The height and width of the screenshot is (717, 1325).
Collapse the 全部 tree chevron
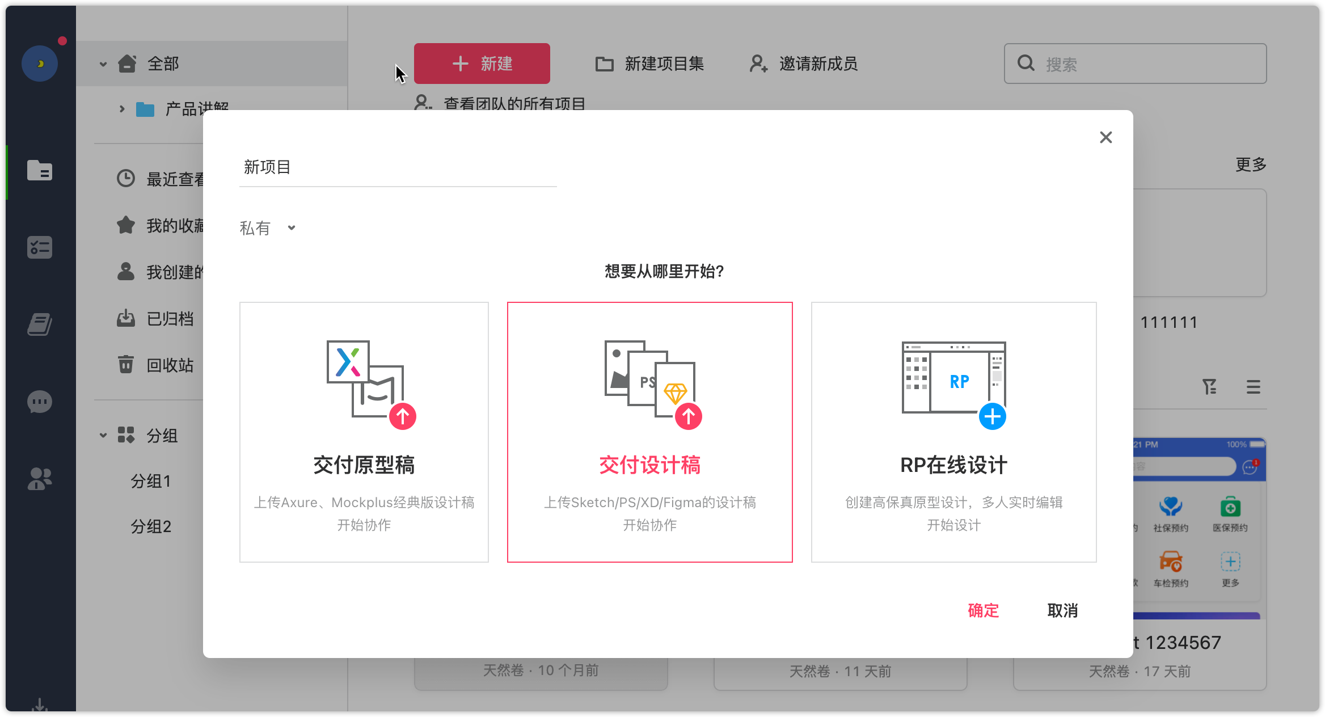pos(103,64)
